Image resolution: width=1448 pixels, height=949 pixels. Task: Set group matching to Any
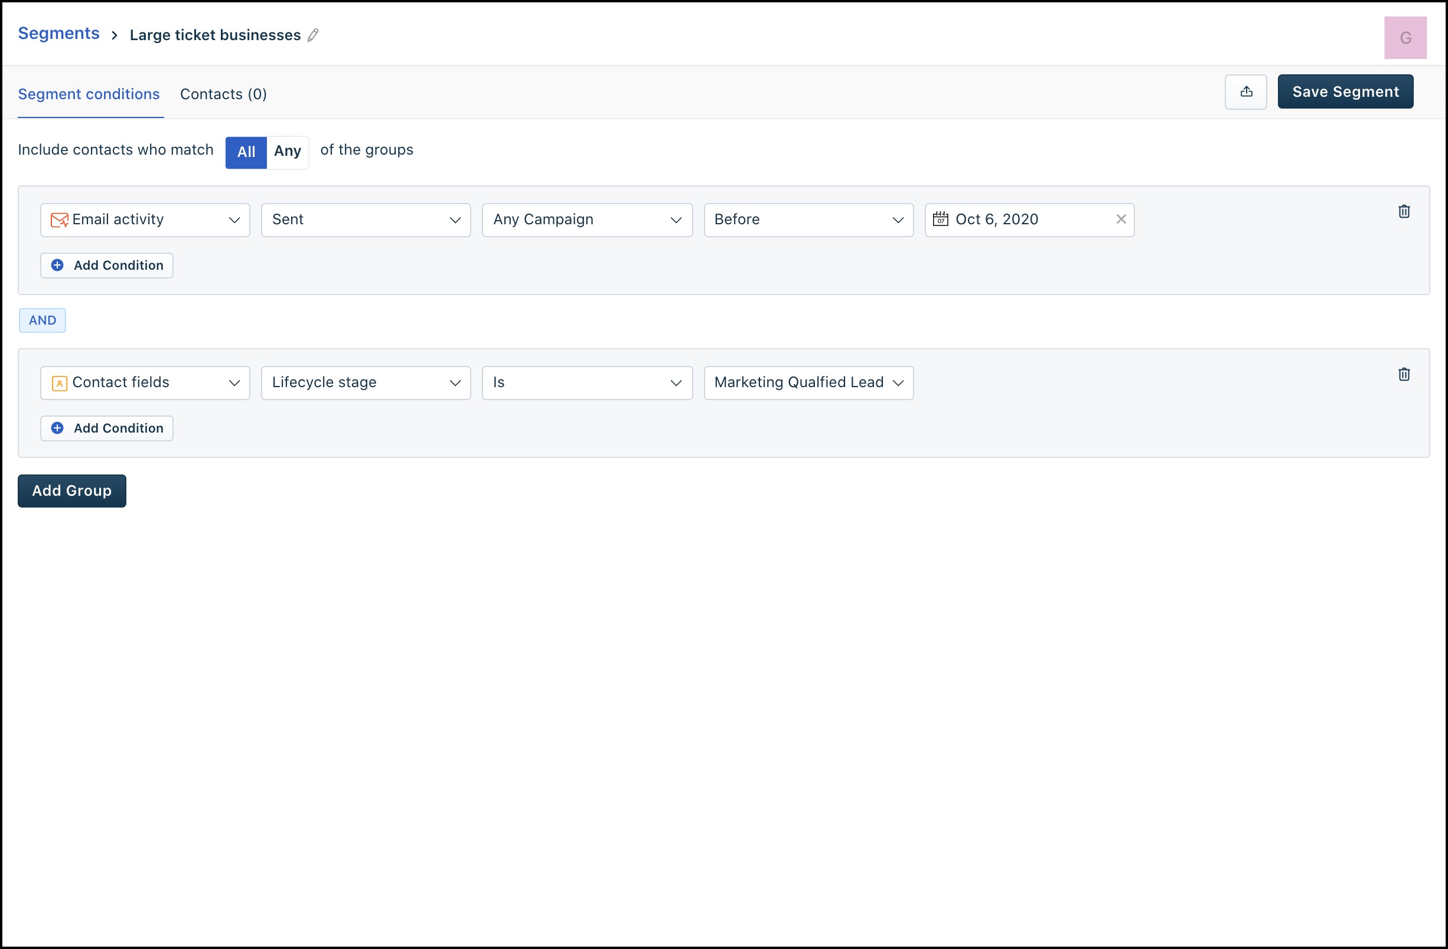287,152
